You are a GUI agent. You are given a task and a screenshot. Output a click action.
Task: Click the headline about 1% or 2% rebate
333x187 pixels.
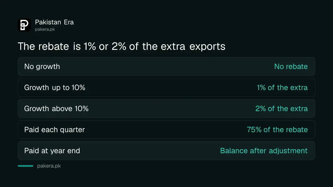(x=122, y=47)
